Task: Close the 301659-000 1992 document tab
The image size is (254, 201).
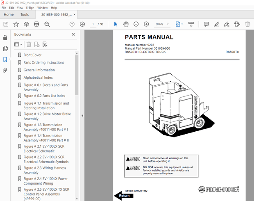Action: [x=75, y=14]
